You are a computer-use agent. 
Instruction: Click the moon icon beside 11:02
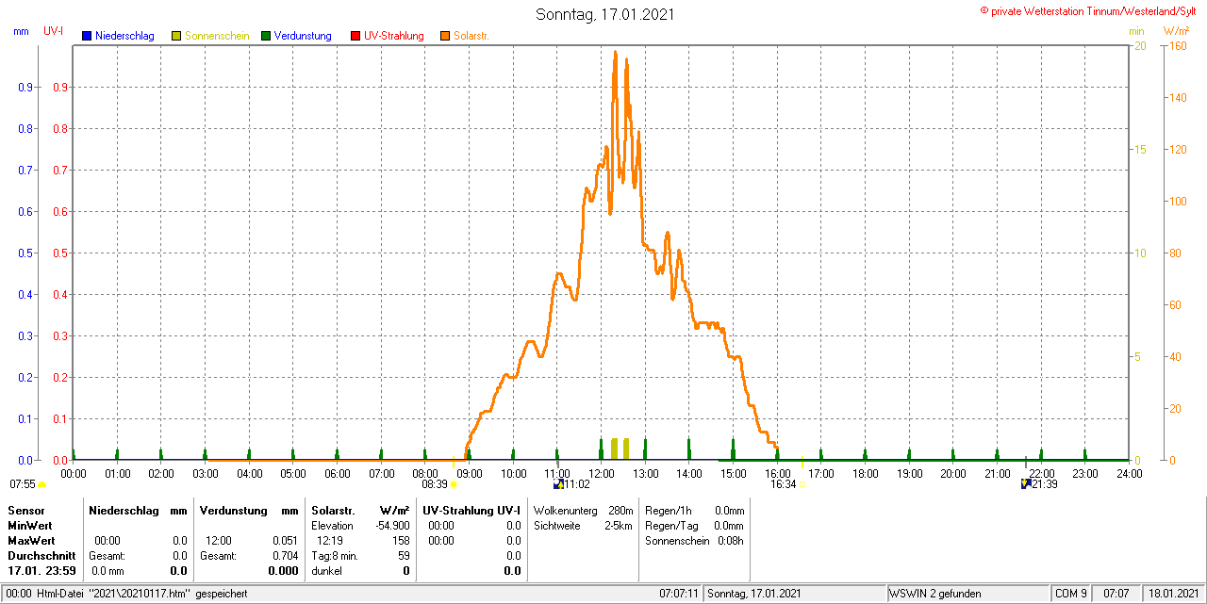pyautogui.click(x=558, y=483)
